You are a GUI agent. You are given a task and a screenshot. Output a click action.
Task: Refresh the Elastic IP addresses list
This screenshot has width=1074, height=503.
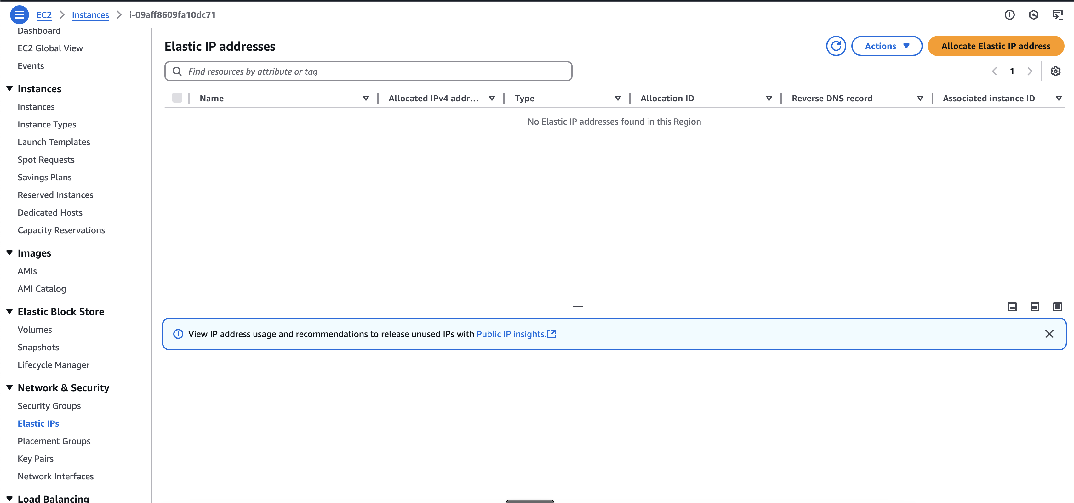pos(836,46)
